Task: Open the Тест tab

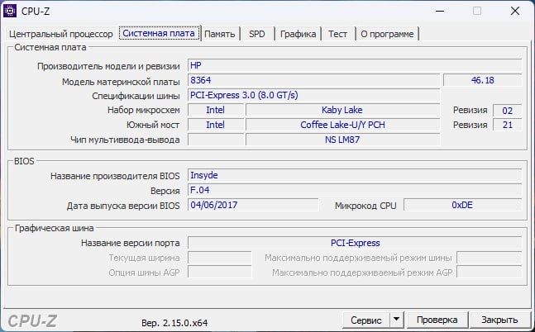Action: (x=338, y=34)
